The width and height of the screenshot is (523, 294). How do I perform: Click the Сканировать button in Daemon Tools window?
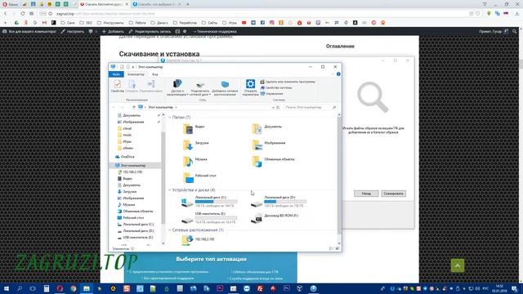pos(393,194)
